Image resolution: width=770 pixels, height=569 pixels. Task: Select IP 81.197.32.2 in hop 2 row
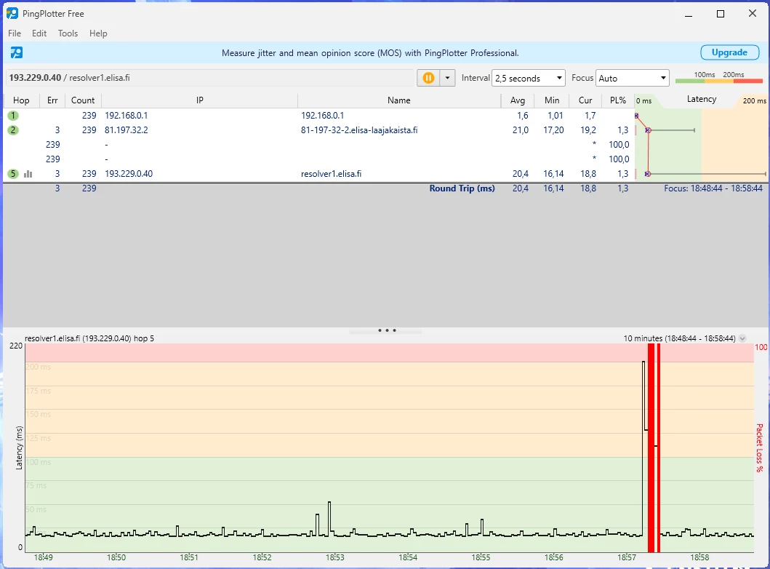(127, 130)
